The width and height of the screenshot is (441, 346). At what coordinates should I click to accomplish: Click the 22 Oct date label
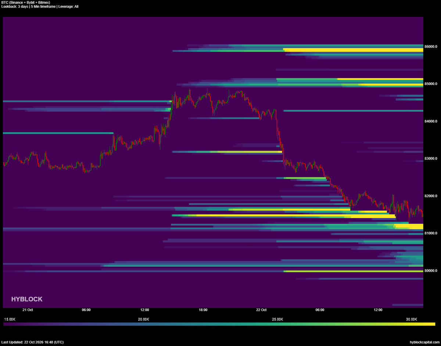261,310
